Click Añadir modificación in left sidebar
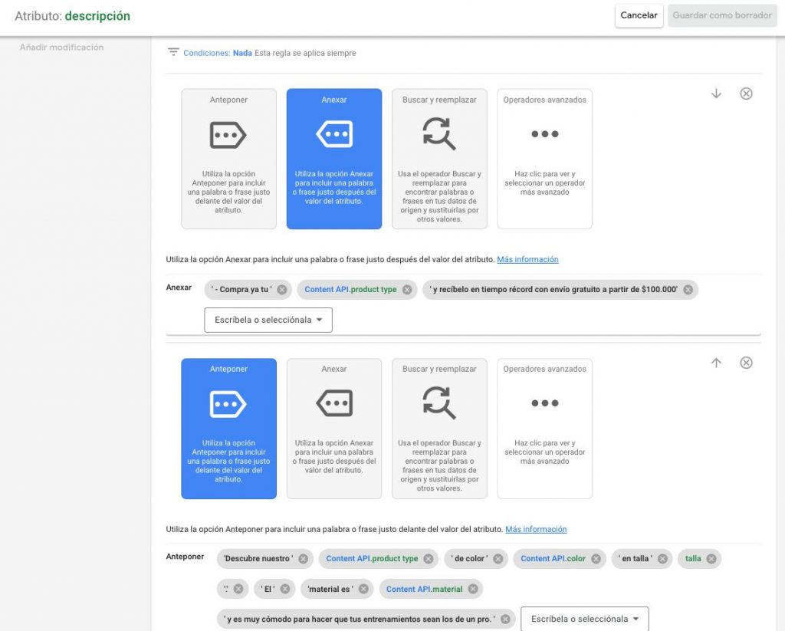This screenshot has width=785, height=631. (61, 48)
